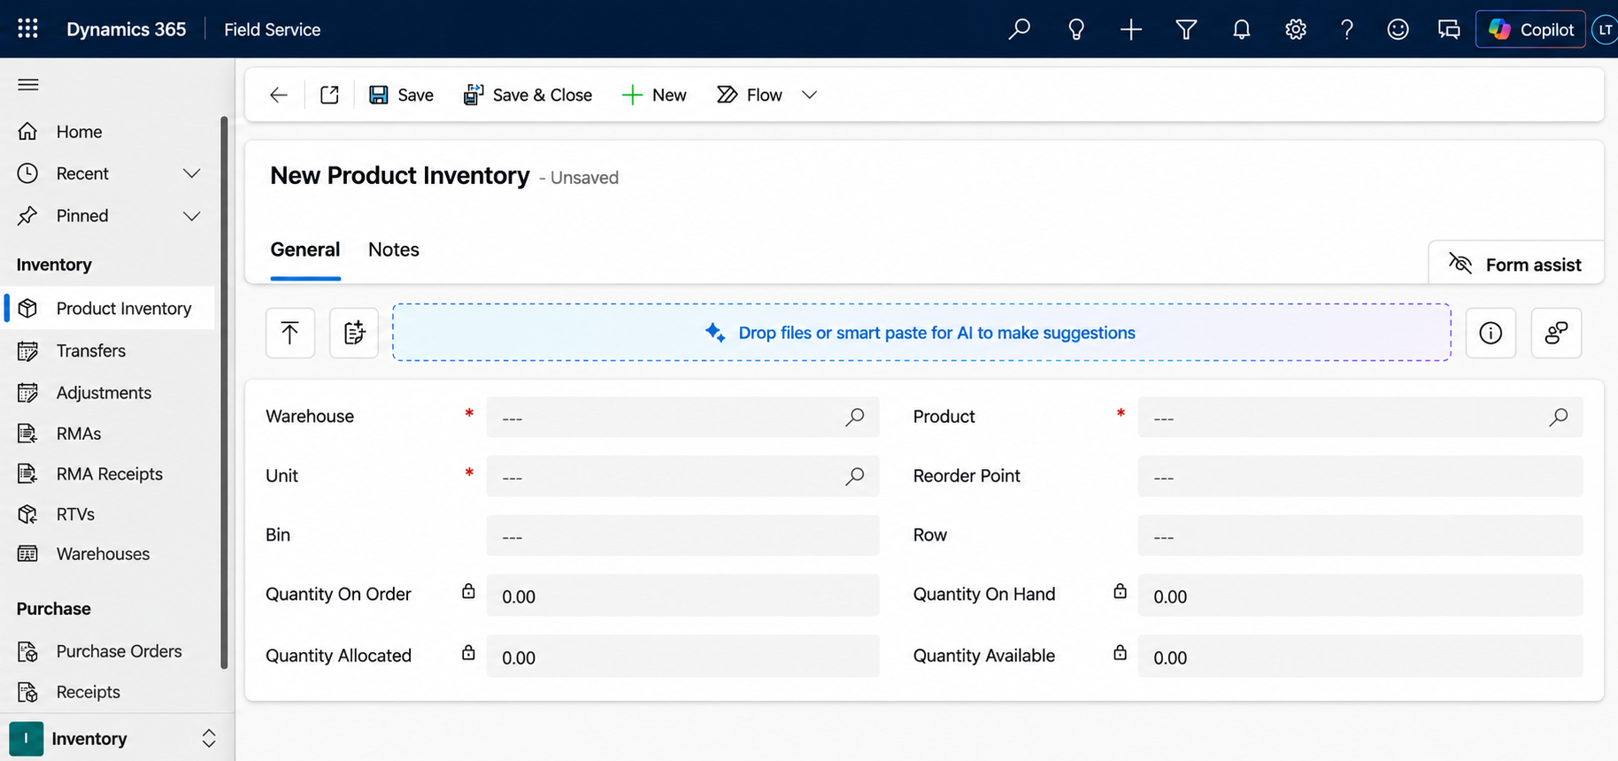
Task: Open the app launcher waffle icon
Action: tap(27, 28)
